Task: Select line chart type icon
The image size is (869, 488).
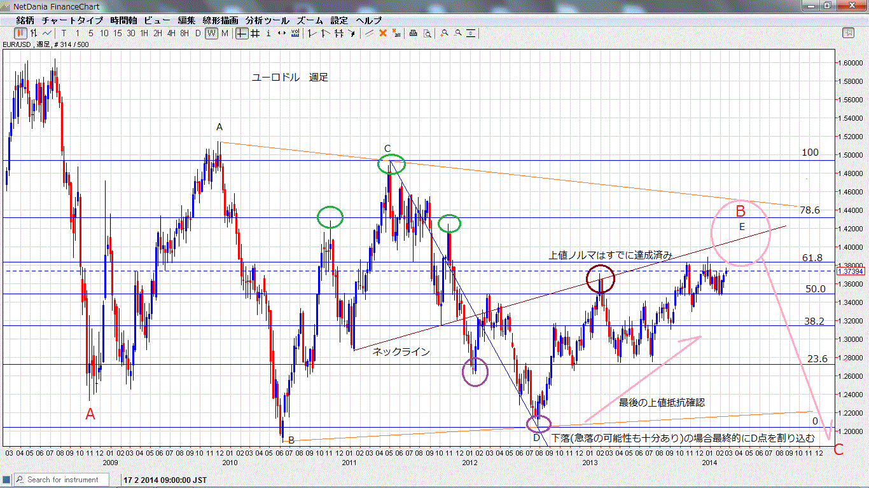Action: [47, 33]
